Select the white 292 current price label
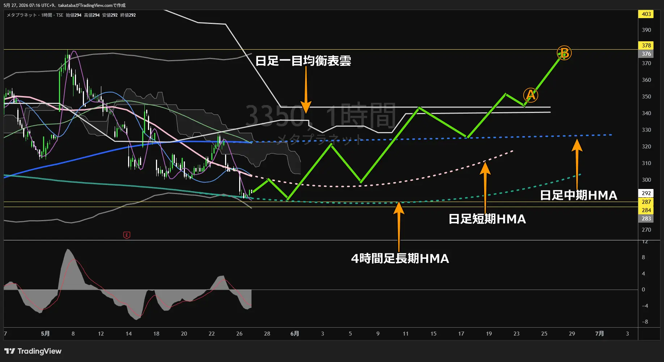The height and width of the screenshot is (362, 664). (x=646, y=193)
